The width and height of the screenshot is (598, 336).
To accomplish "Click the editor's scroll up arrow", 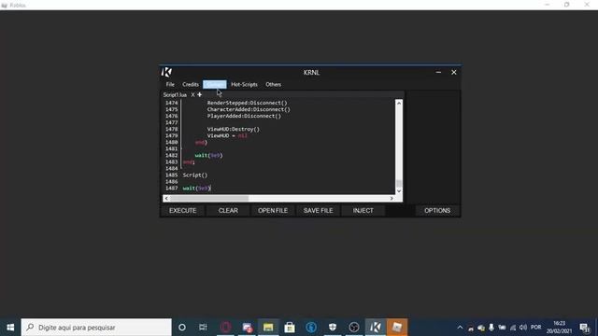I will click(399, 103).
